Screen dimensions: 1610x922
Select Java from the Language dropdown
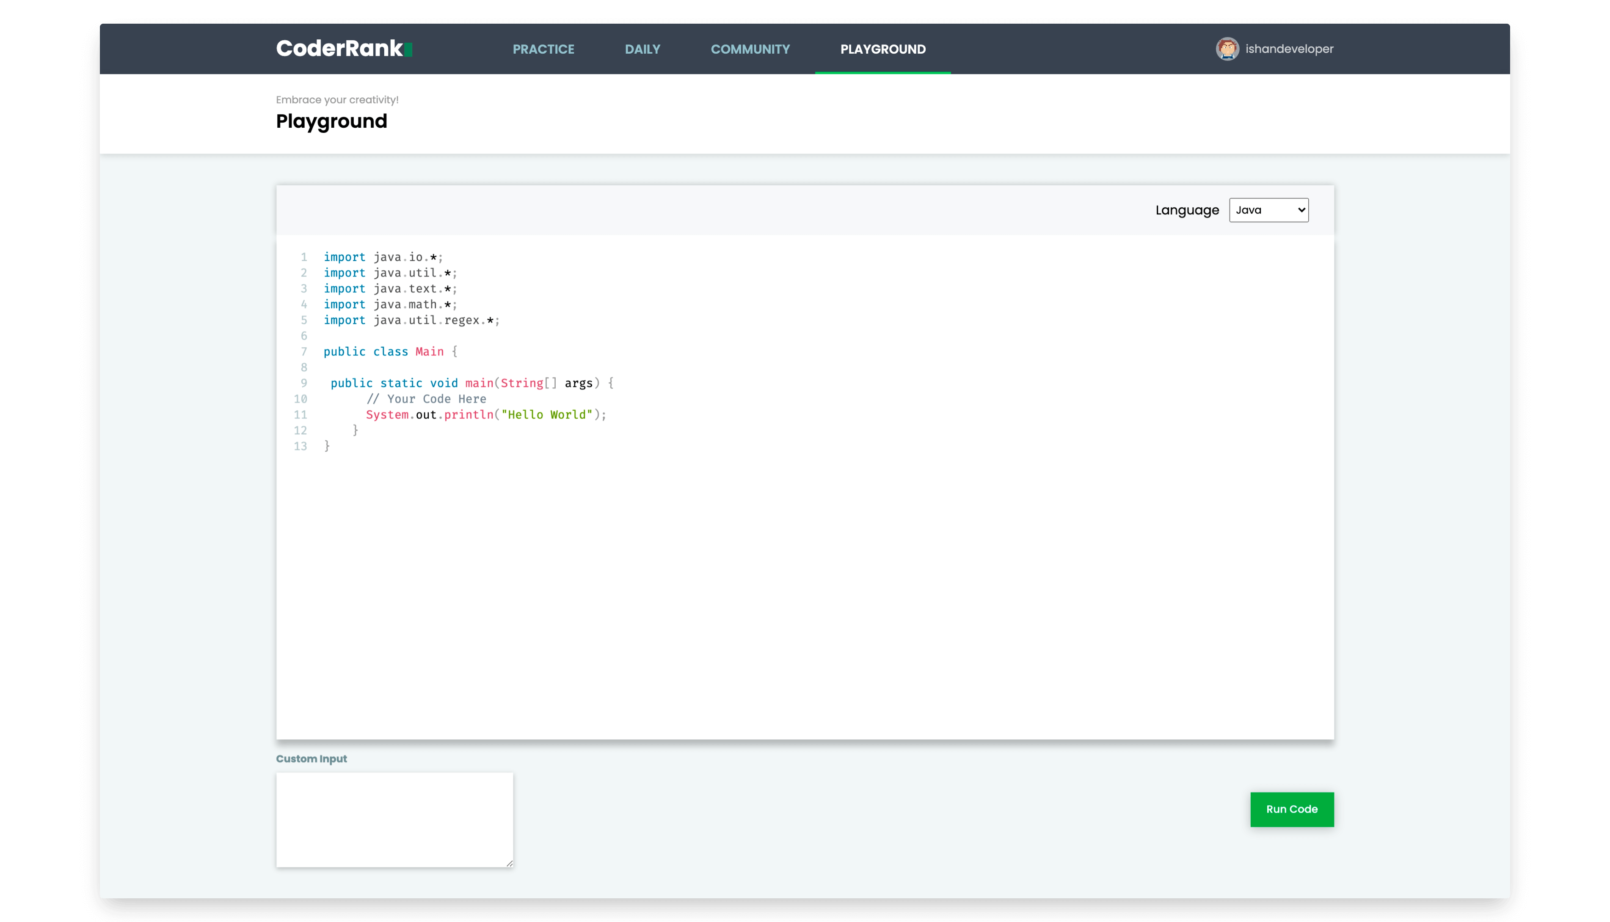[1268, 210]
